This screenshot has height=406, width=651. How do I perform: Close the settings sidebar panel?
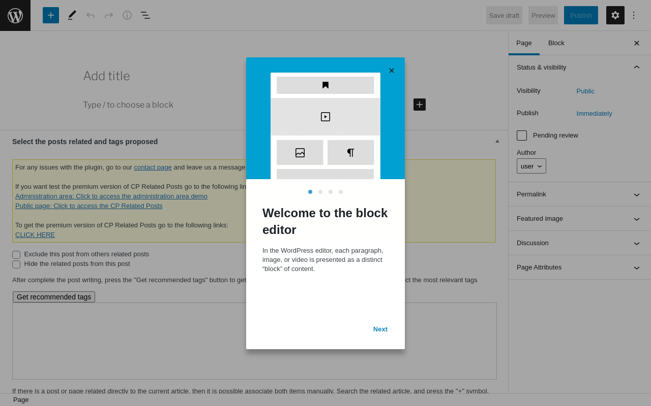click(x=637, y=43)
